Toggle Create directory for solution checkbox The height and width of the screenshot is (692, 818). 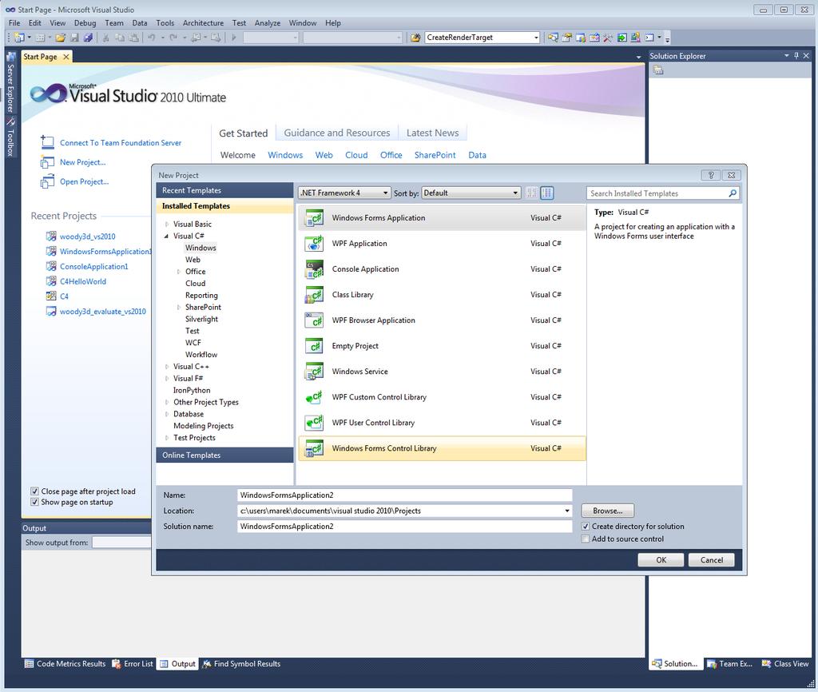[586, 527]
